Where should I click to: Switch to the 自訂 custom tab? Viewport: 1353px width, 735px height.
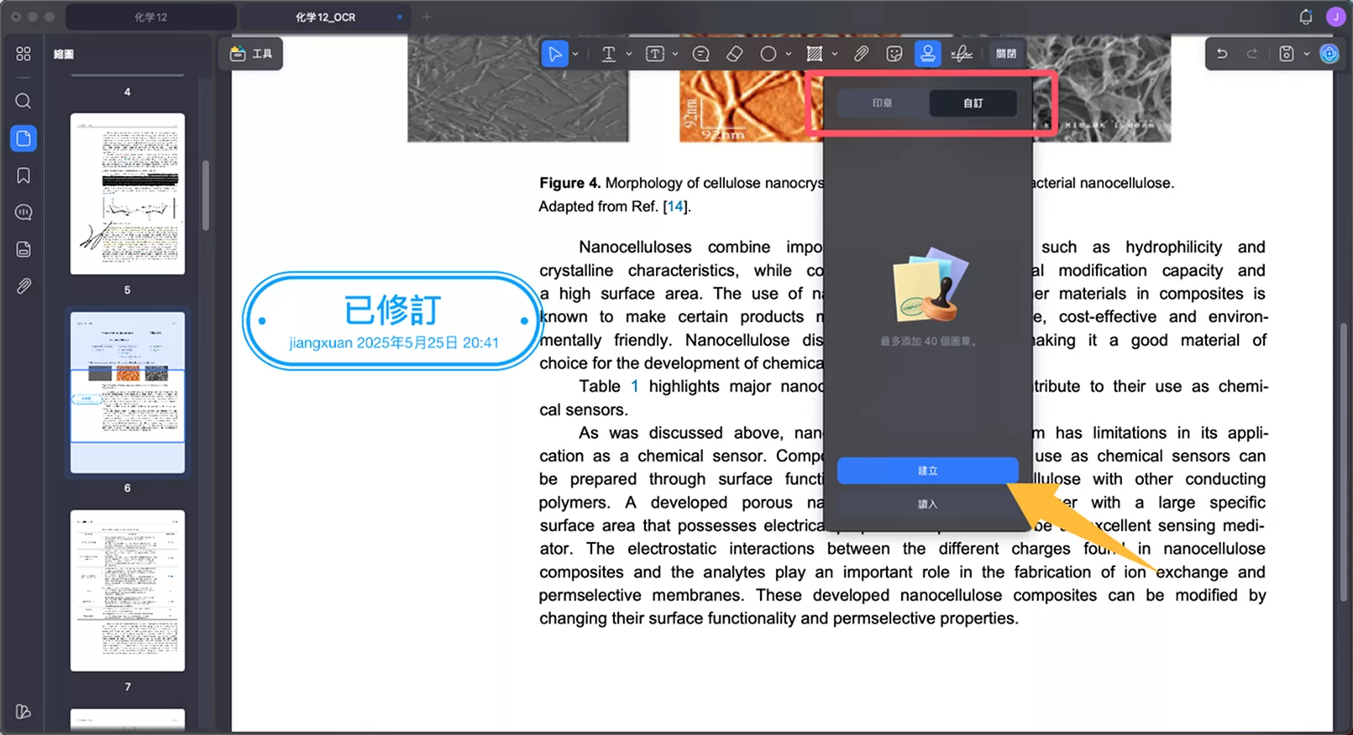[x=973, y=103]
